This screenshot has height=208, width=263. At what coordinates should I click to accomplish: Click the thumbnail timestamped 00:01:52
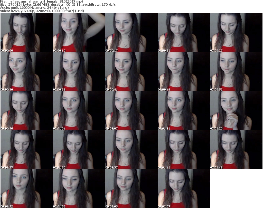click(27, 189)
